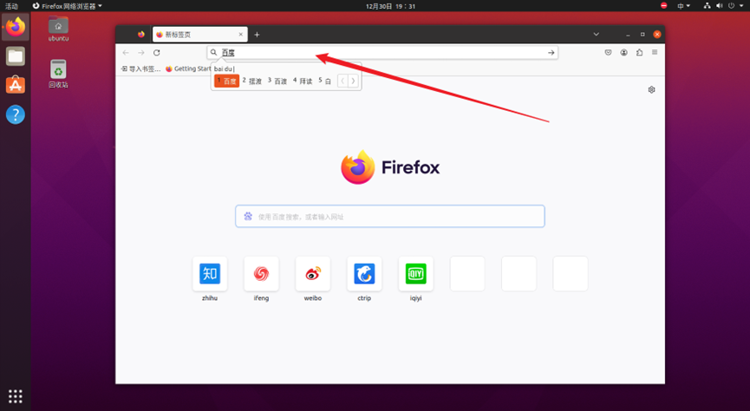Open the Help icon in the dock
This screenshot has width=750, height=411.
16,114
